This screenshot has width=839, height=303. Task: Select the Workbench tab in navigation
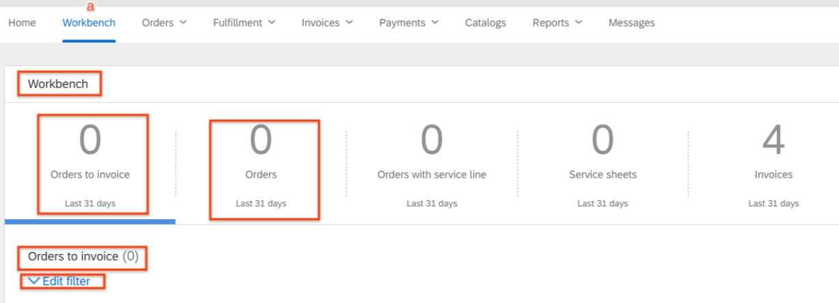[89, 22]
